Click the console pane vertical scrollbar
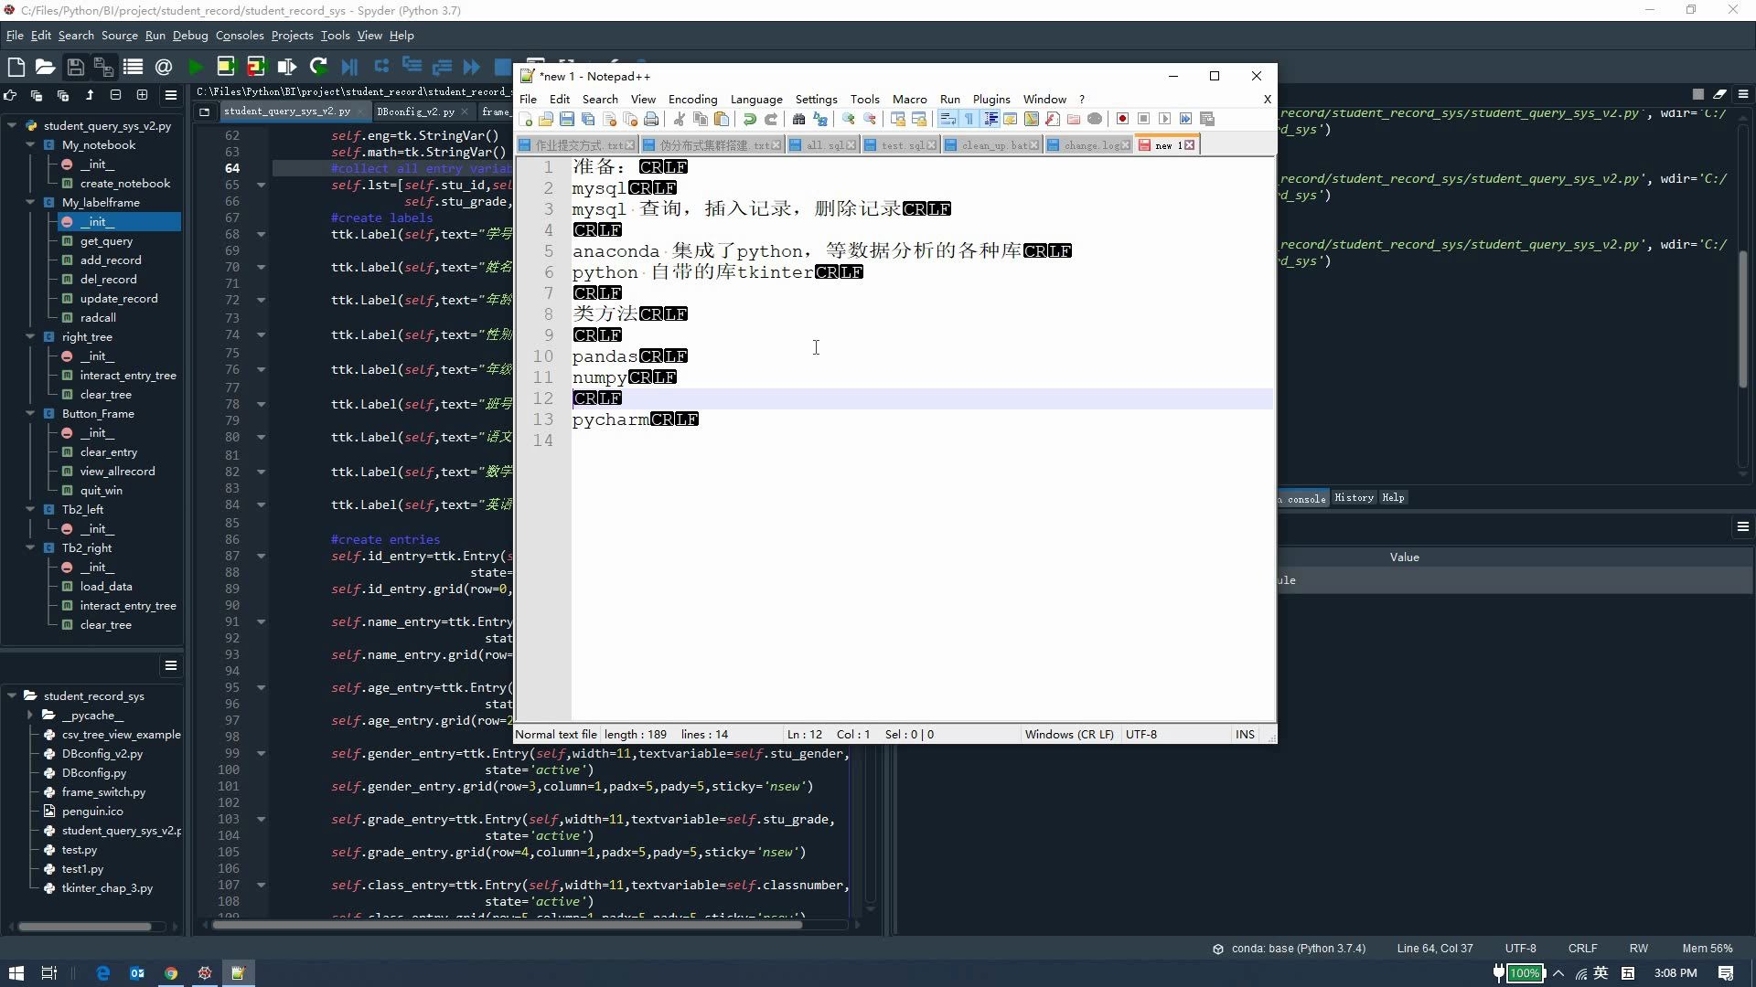 coord(1743,320)
